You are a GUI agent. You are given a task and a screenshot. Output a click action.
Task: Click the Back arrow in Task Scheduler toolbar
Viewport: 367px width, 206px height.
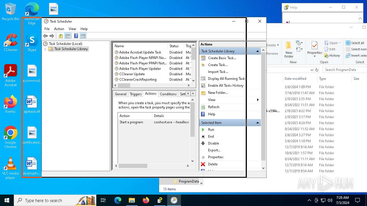[45, 36]
